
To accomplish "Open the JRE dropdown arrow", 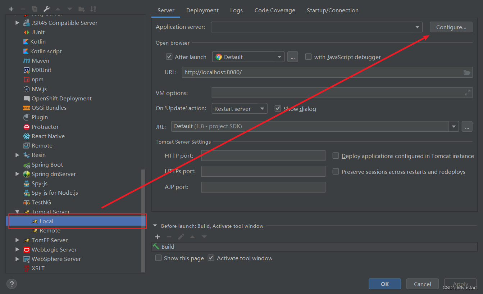I will tap(454, 126).
